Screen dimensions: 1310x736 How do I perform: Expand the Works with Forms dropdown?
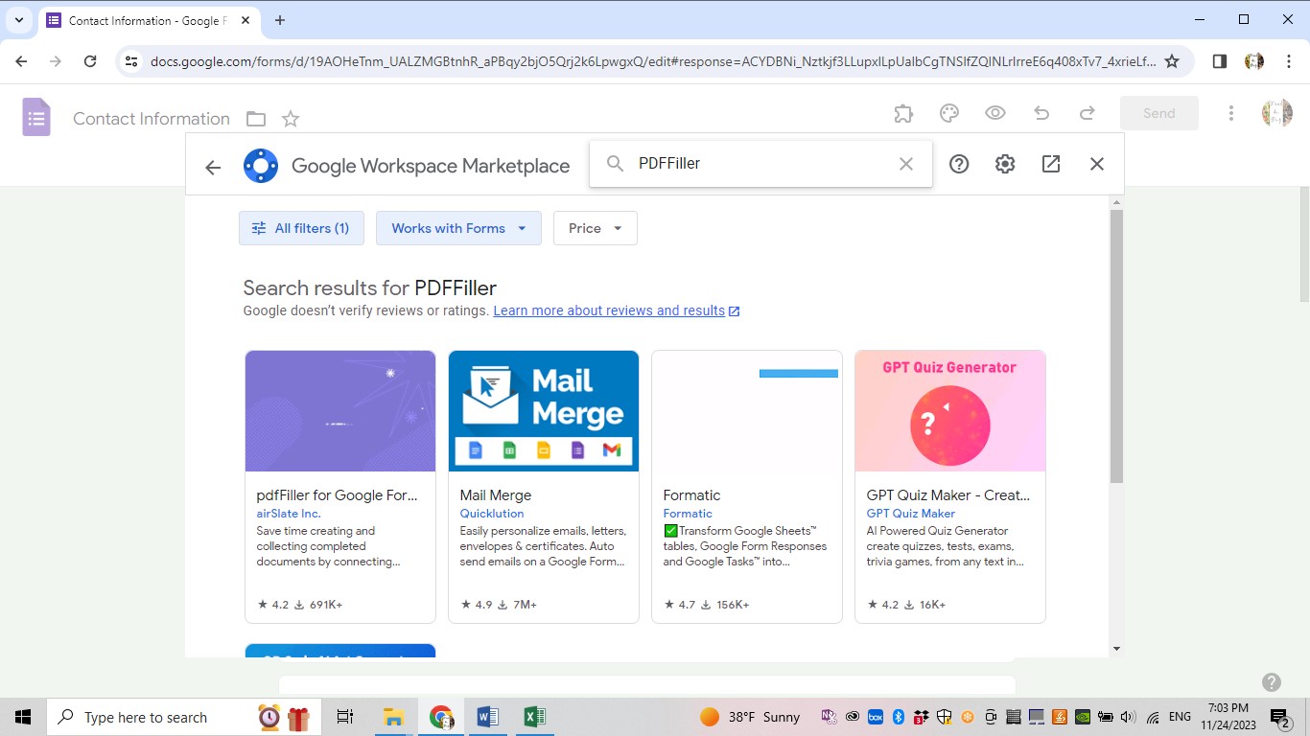[458, 228]
